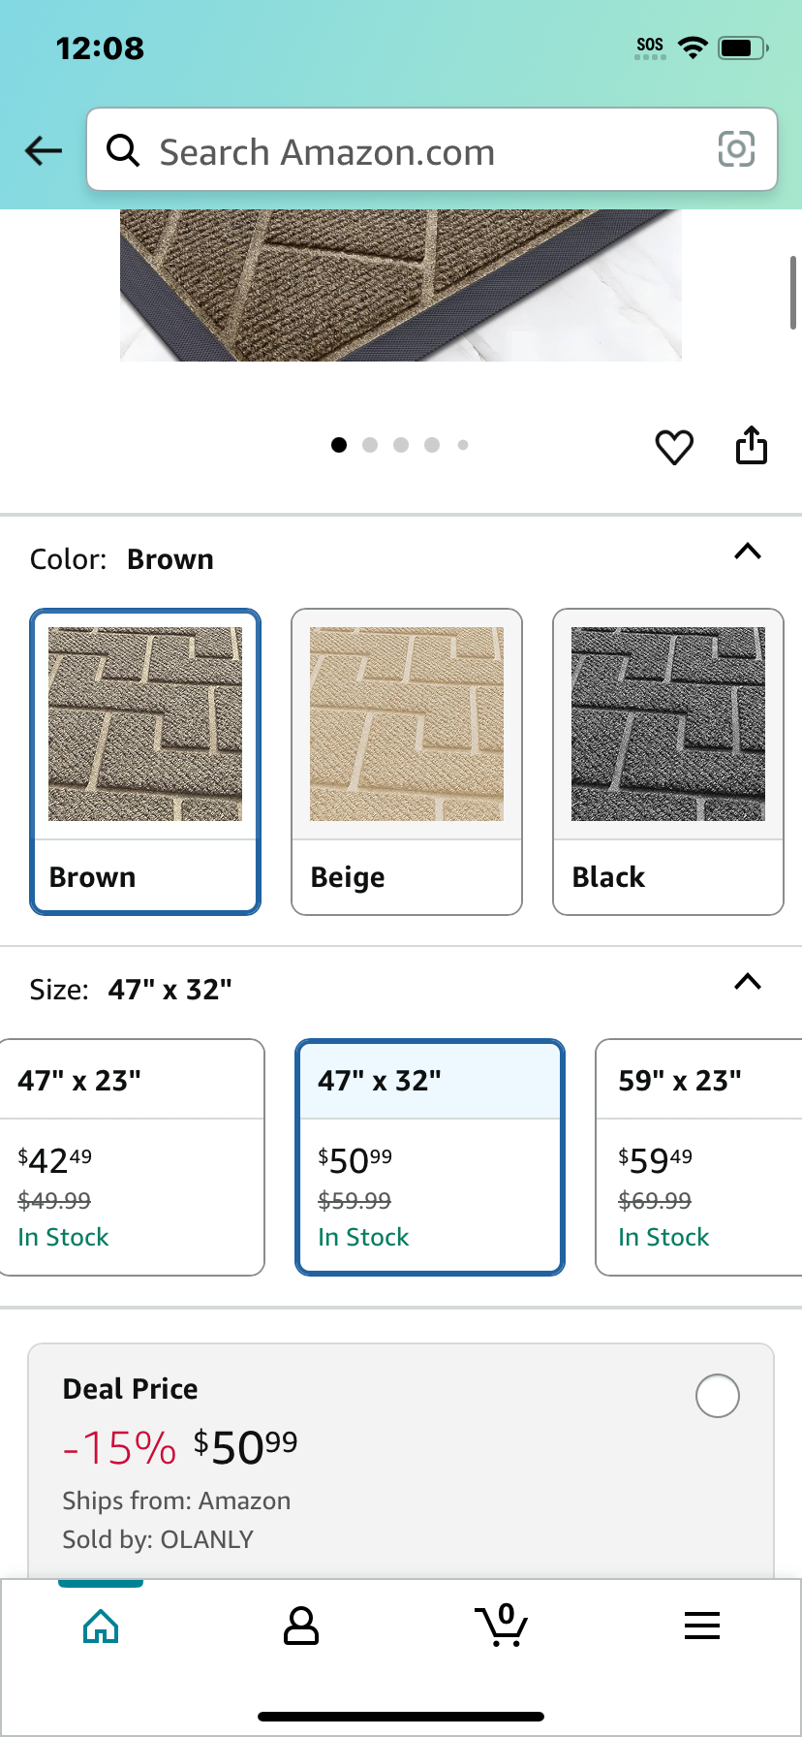Tap the back arrow icon
The height and width of the screenshot is (1737, 802).
(44, 150)
